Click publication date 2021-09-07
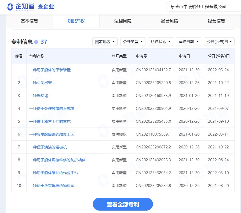This screenshot has width=241, height=213. (x=218, y=109)
